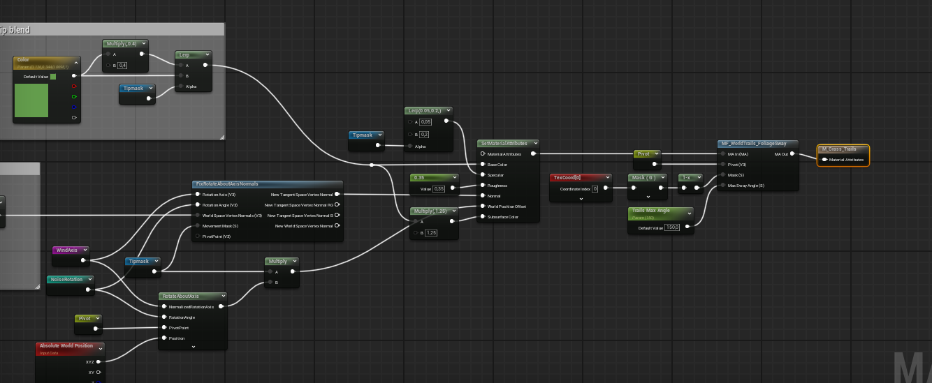This screenshot has height=383, width=932.
Task: Open the Multiply(,1.25) node chevron
Action: point(455,211)
